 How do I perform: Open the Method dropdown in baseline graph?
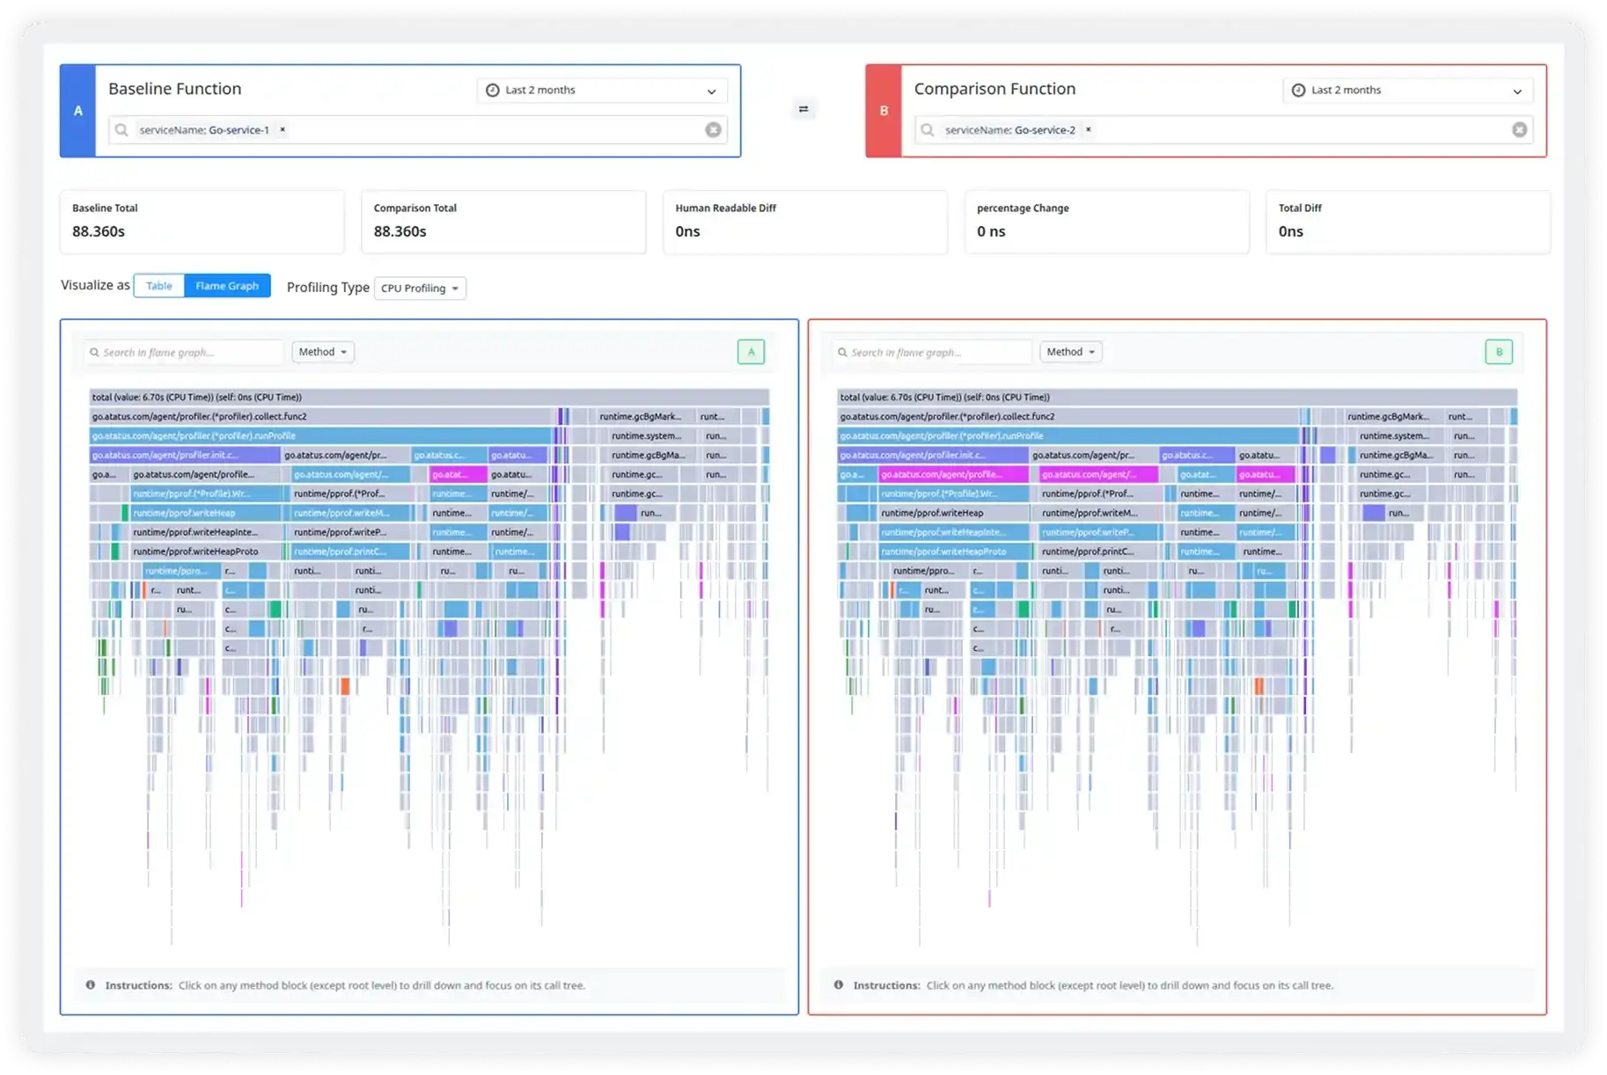point(323,352)
